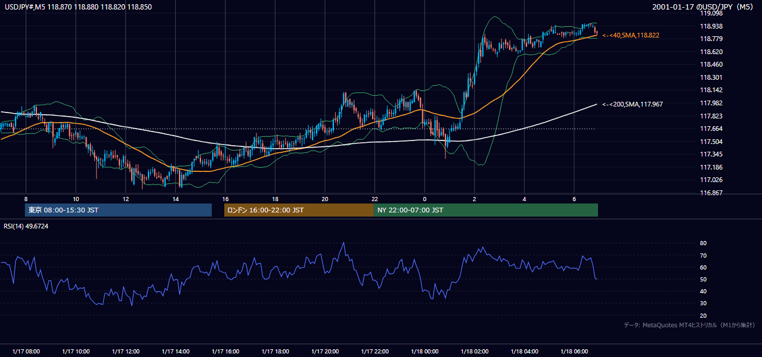
Task: Select the ロンドン 16:00-22:00 JST session bar
Action: tap(299, 210)
